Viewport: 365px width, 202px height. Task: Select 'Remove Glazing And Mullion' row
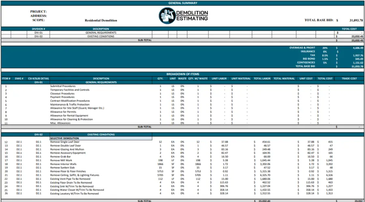click(67, 149)
